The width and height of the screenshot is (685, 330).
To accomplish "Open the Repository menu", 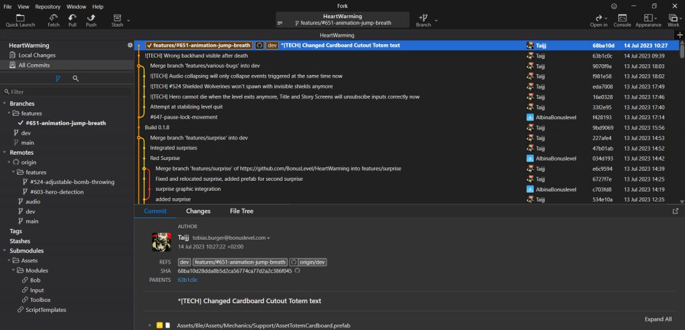I will pyautogui.click(x=47, y=6).
